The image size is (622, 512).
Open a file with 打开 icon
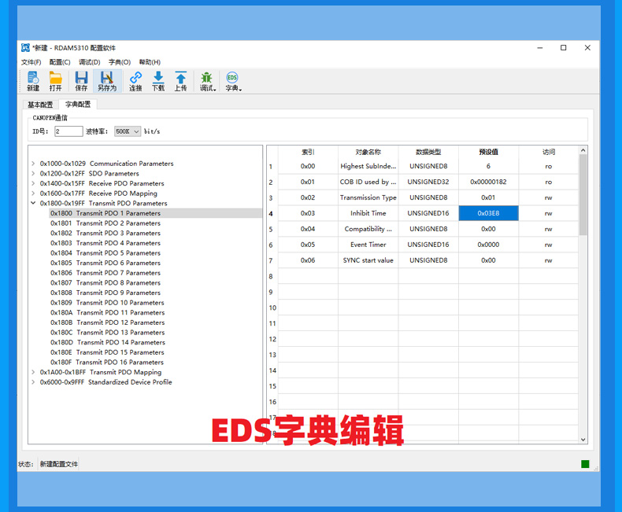55,81
